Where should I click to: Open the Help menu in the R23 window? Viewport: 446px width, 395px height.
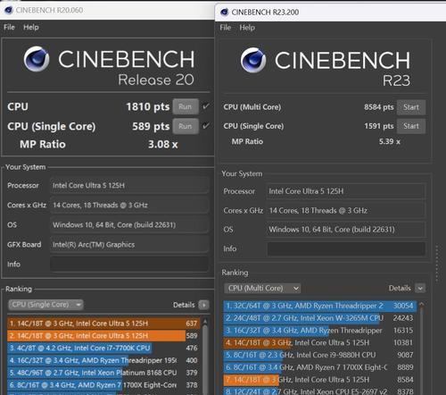tap(247, 28)
